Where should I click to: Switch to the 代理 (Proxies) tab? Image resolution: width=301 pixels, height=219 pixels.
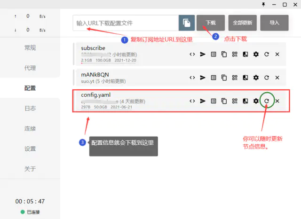click(30, 68)
